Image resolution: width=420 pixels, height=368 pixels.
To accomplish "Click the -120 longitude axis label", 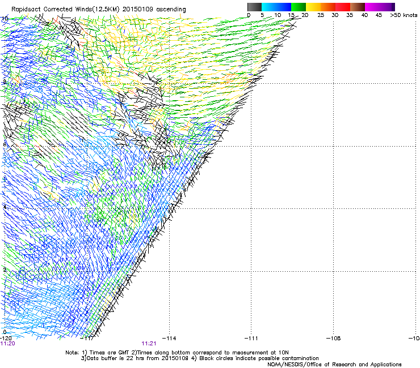I will (6, 339).
